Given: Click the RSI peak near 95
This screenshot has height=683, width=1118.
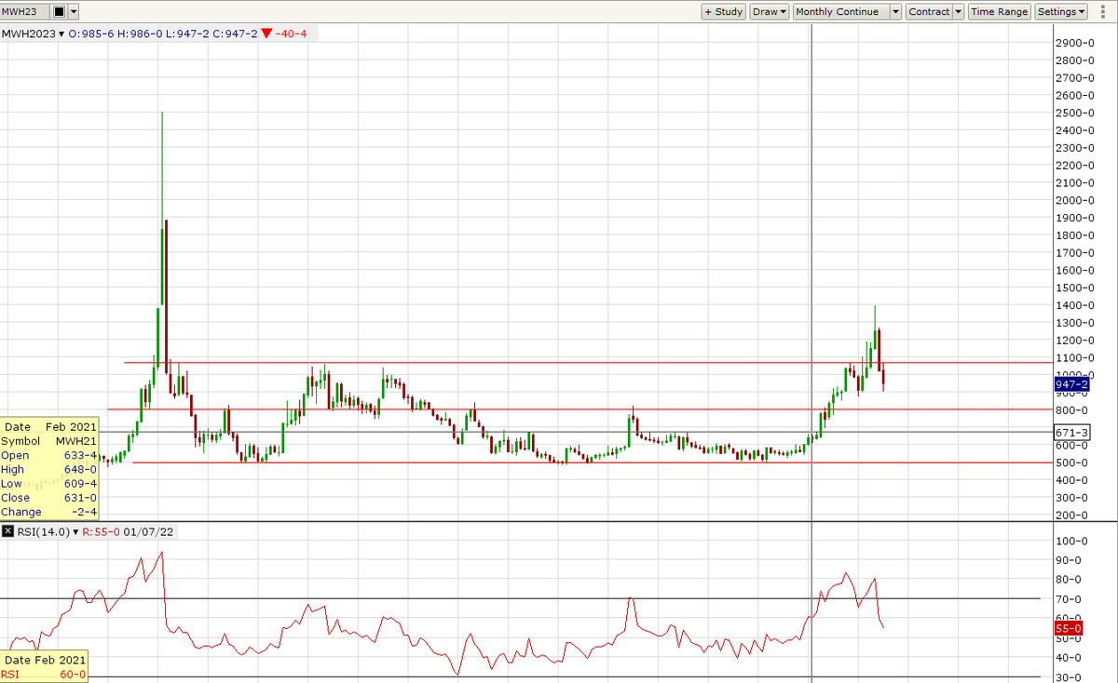Looking at the screenshot, I should (162, 553).
